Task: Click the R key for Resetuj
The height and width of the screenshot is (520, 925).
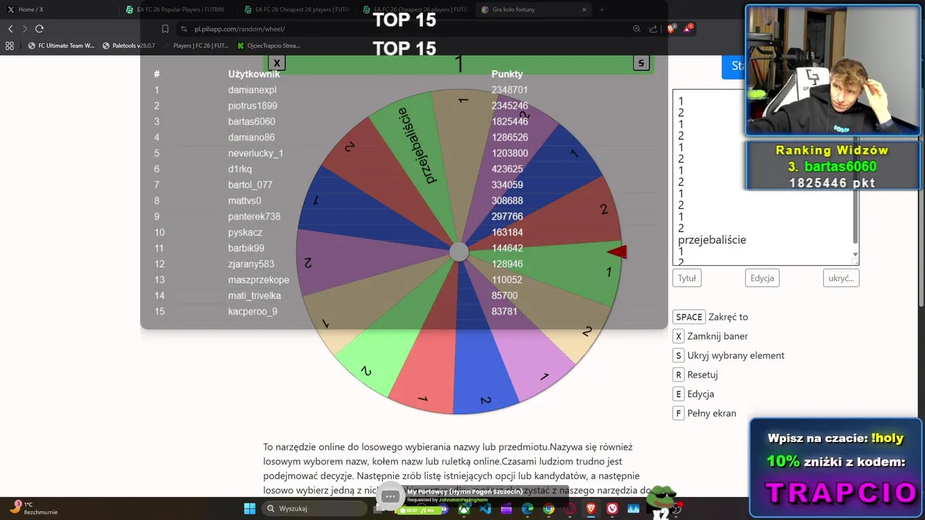Action: pos(678,375)
